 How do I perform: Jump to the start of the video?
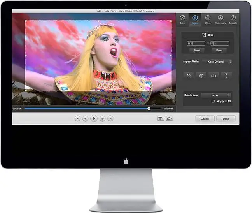click(x=77, y=118)
